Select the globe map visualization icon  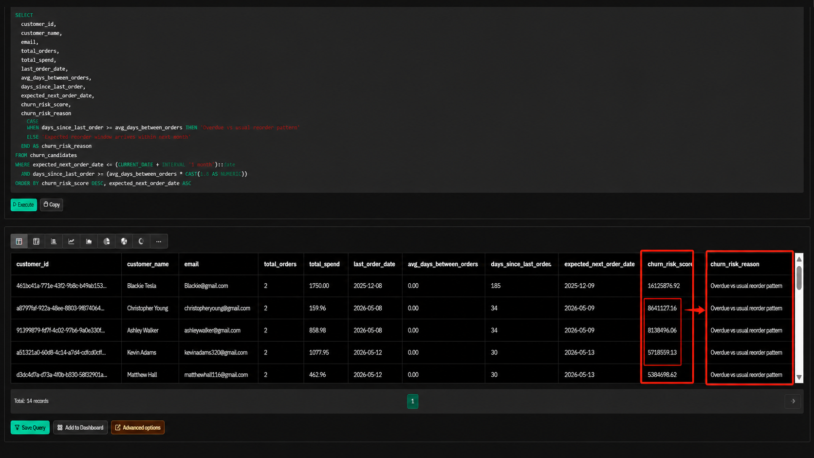124,241
